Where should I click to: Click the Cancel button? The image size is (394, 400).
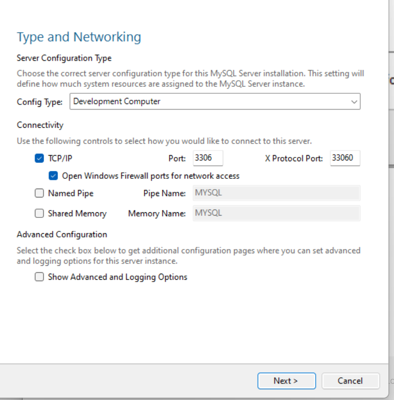[350, 381]
